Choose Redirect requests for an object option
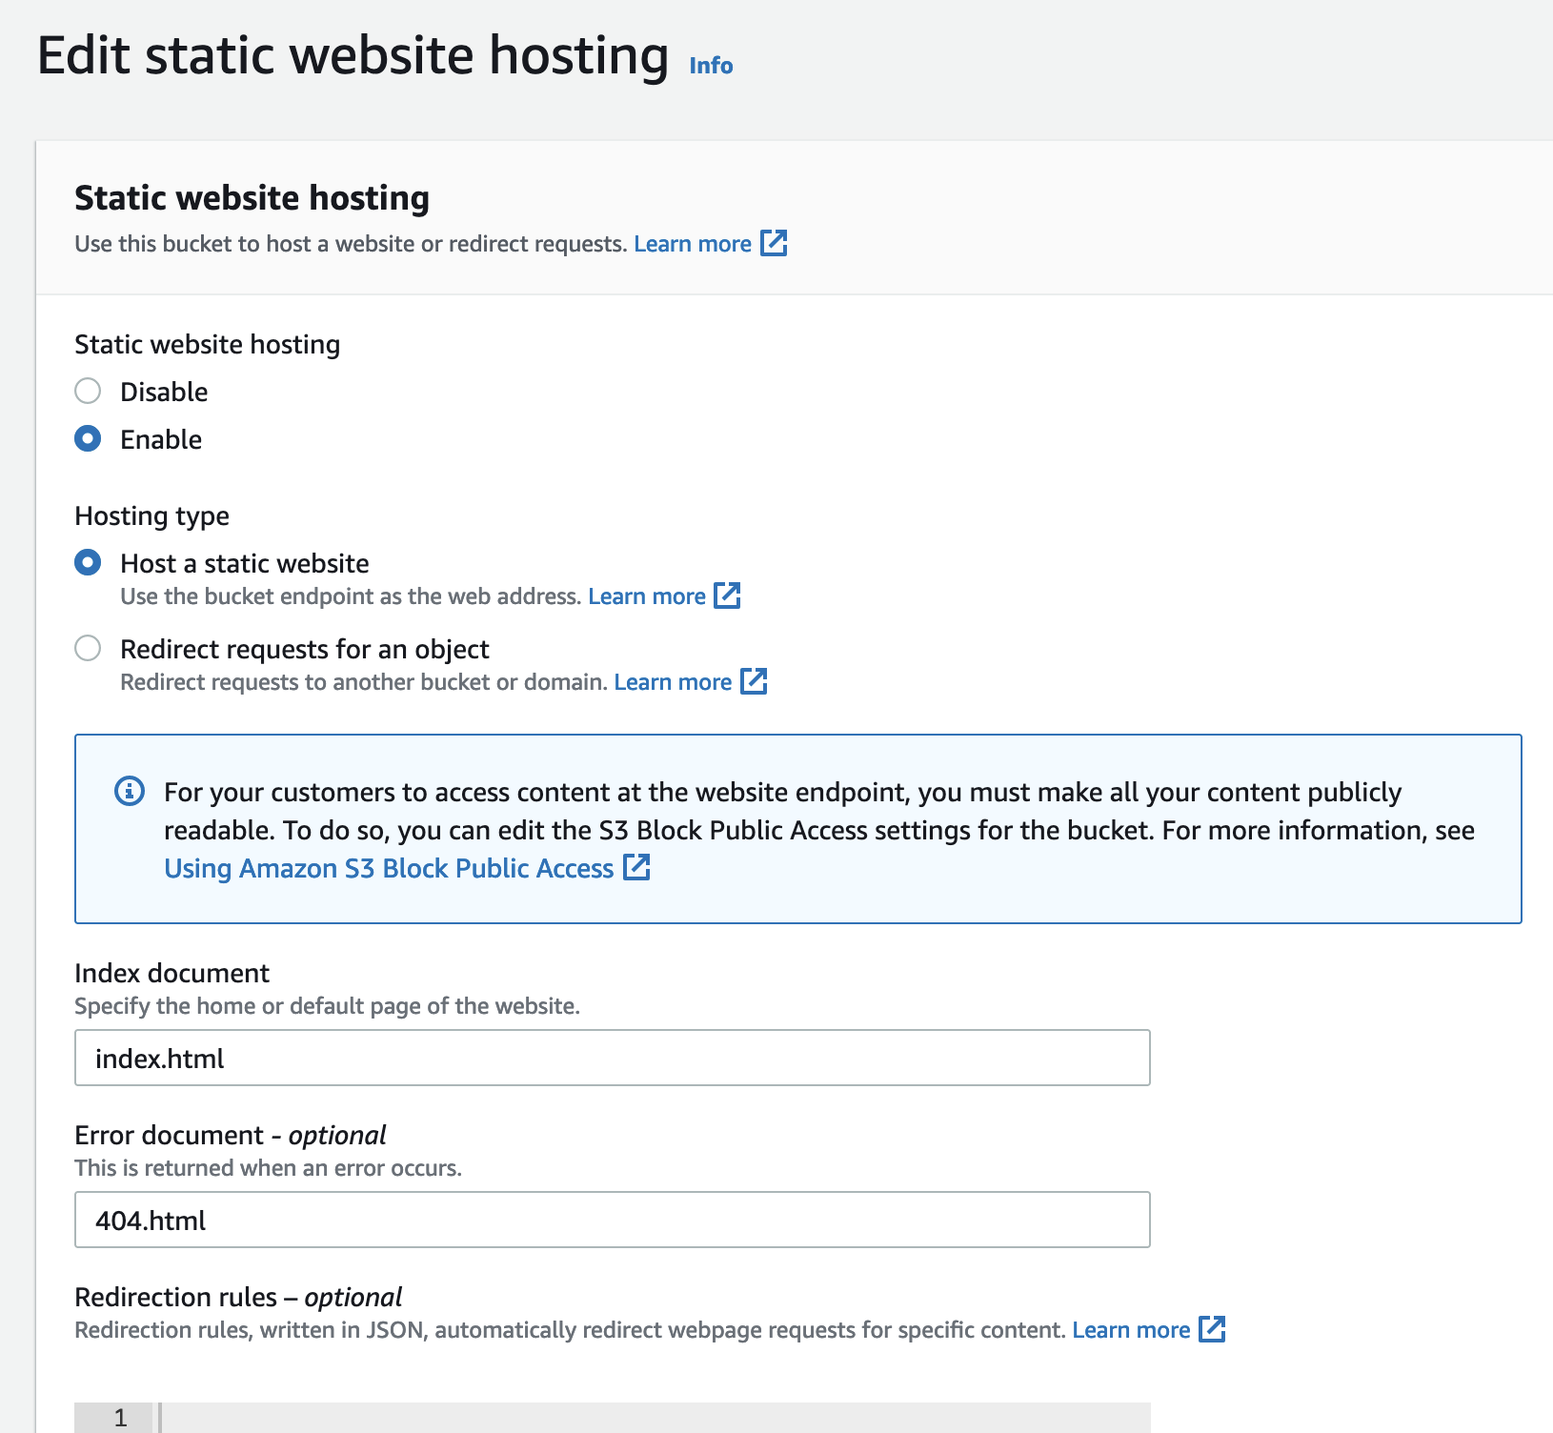The width and height of the screenshot is (1553, 1433). (88, 648)
